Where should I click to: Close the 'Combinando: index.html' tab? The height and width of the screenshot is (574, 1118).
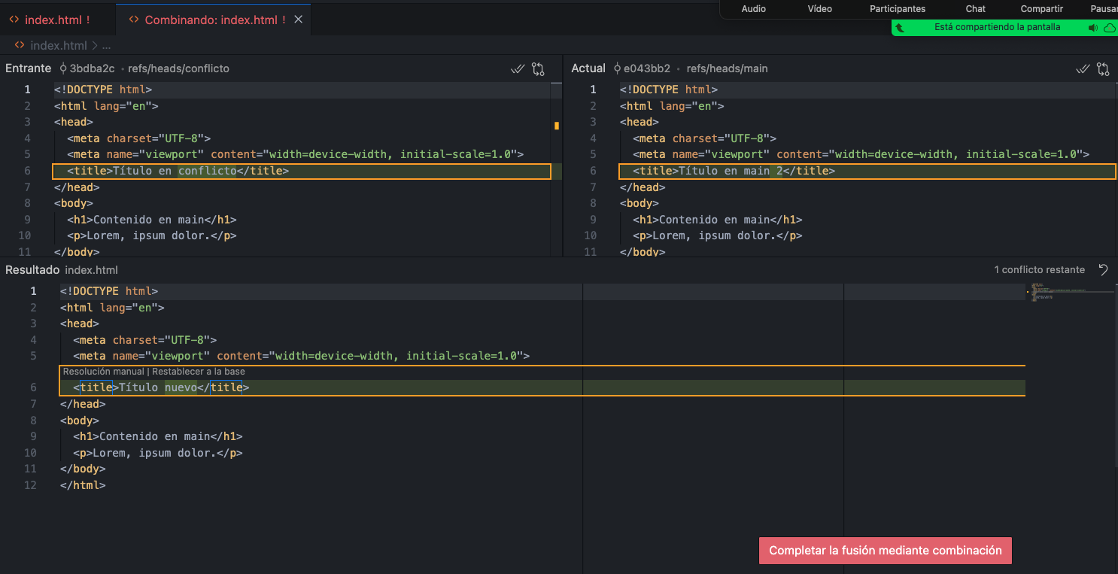[x=298, y=20]
